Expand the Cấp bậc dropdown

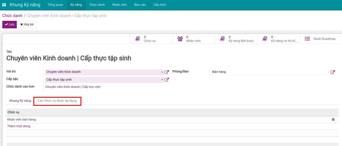tap(162, 80)
